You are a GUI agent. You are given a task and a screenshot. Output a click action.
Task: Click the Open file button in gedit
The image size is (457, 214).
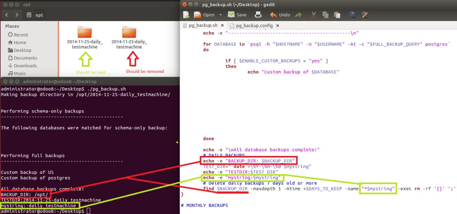205,15
